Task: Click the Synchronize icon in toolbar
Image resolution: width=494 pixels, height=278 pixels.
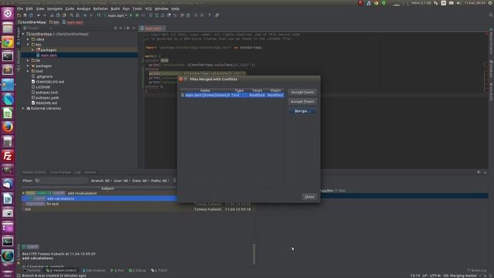Action: coord(31,15)
